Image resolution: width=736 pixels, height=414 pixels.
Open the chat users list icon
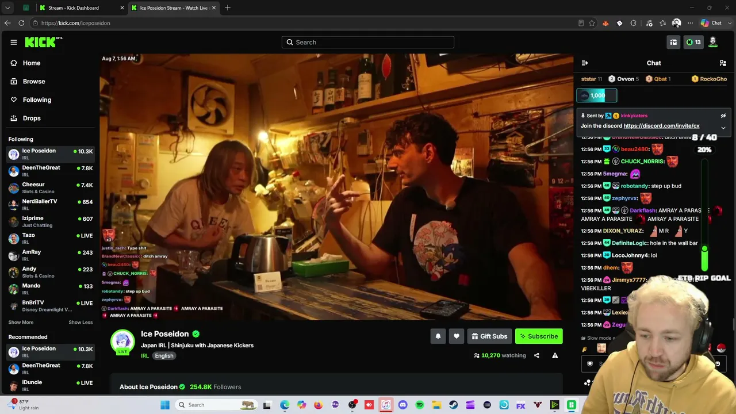click(x=723, y=63)
